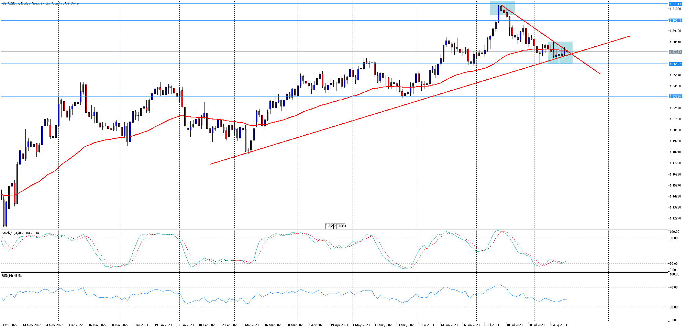686x329 pixels.
Task: Select the 1.31513 price level label
Action: click(x=675, y=4)
